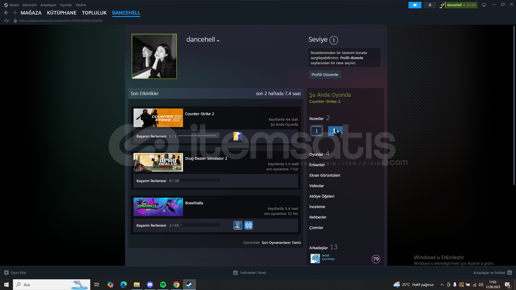Open the Counter-Strike 2 game banner

[x=158, y=118]
